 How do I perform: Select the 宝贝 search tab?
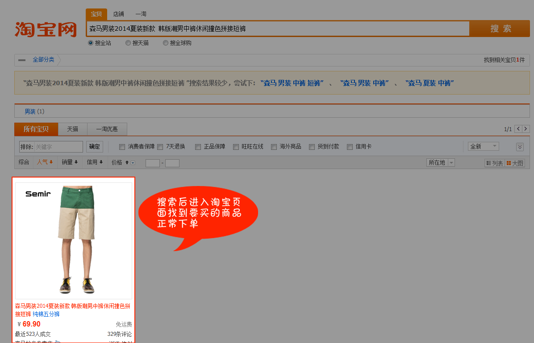[x=96, y=14]
